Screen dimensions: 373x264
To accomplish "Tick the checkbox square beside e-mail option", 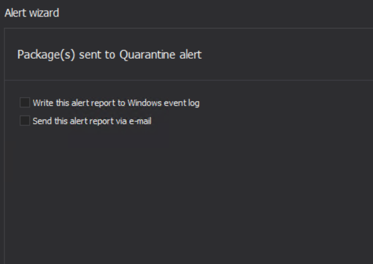I will (x=25, y=121).
